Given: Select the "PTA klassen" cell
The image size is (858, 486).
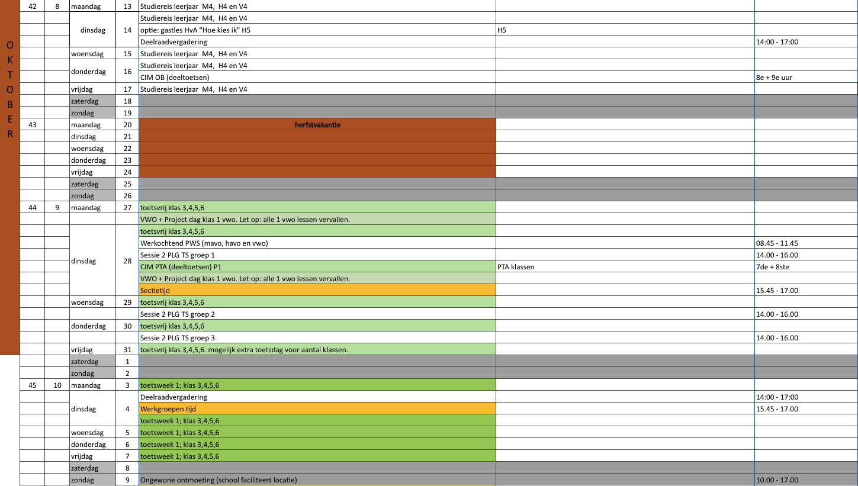Looking at the screenshot, I should click(x=625, y=267).
